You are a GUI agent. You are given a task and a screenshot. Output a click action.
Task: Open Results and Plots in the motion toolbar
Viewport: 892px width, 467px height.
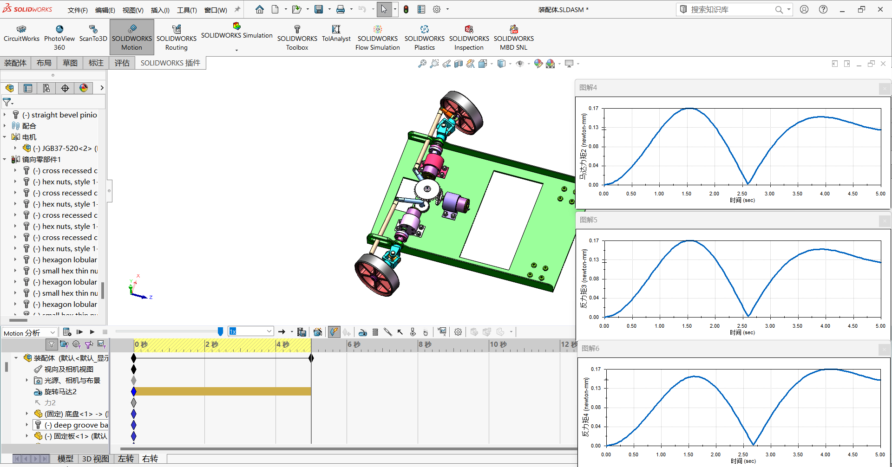(442, 332)
